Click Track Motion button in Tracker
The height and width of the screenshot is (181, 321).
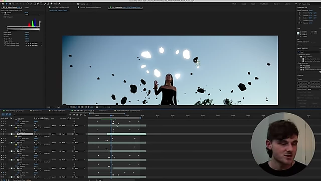click(x=303, y=86)
